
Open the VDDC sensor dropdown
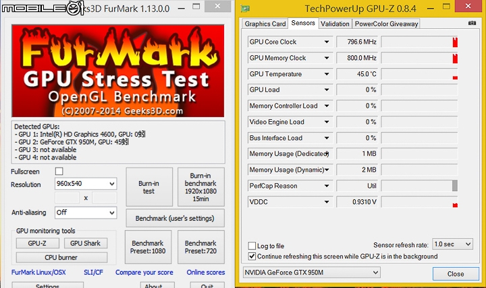coord(327,202)
